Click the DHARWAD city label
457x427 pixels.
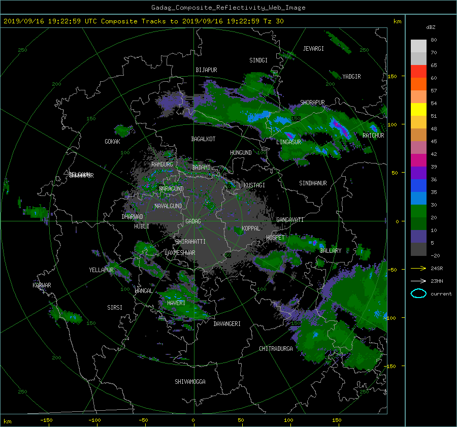133,217
